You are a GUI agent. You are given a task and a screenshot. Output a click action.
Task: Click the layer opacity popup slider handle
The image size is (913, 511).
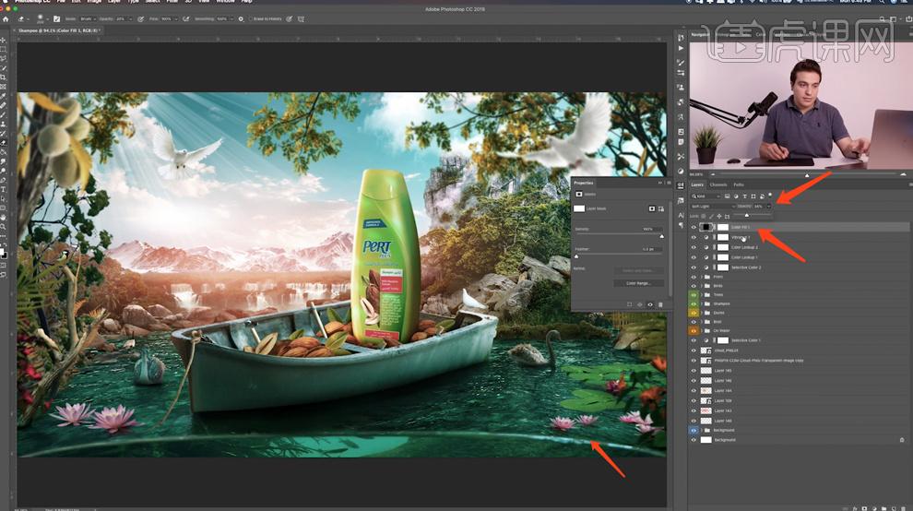tap(747, 216)
